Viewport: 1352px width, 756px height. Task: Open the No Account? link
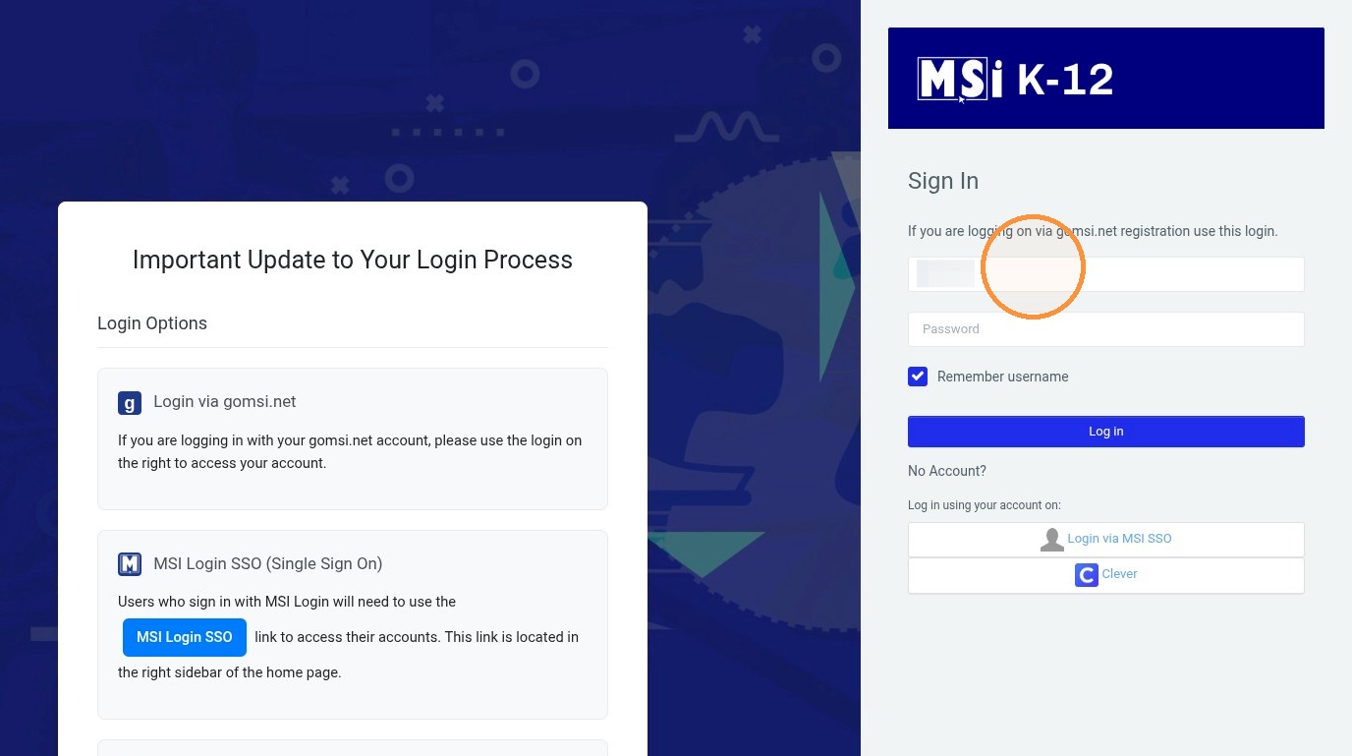coord(947,471)
